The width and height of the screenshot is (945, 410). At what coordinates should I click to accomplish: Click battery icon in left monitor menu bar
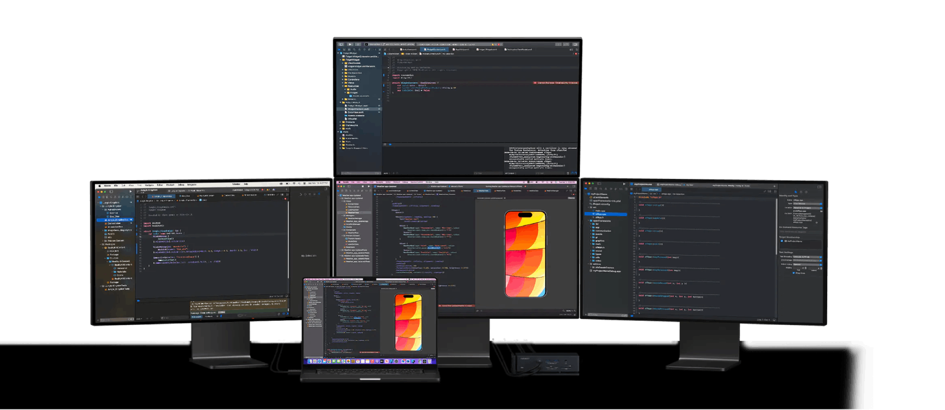pyautogui.click(x=287, y=183)
